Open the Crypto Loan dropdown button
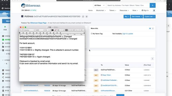Screen dimensions: 172x96 (149, 17)
